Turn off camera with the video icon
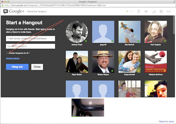The image size is (176, 124). (x=146, y=12)
